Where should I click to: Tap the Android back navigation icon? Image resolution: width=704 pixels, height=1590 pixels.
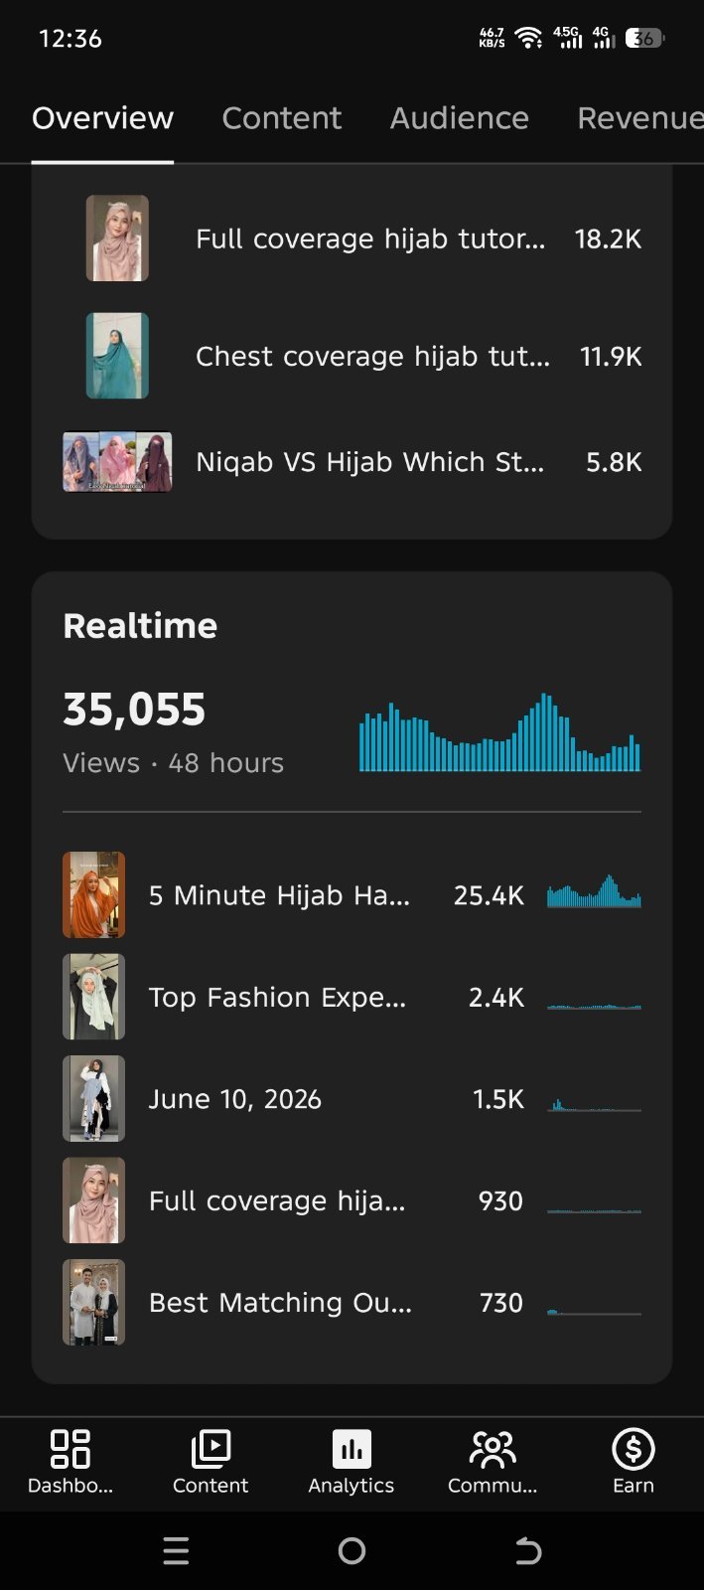(x=528, y=1550)
